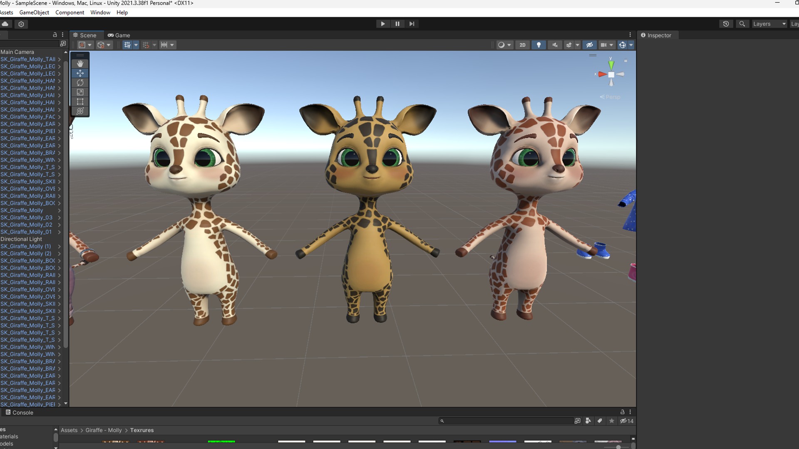Image resolution: width=799 pixels, height=449 pixels.
Task: Open the GameObject menu
Action: coord(34,12)
